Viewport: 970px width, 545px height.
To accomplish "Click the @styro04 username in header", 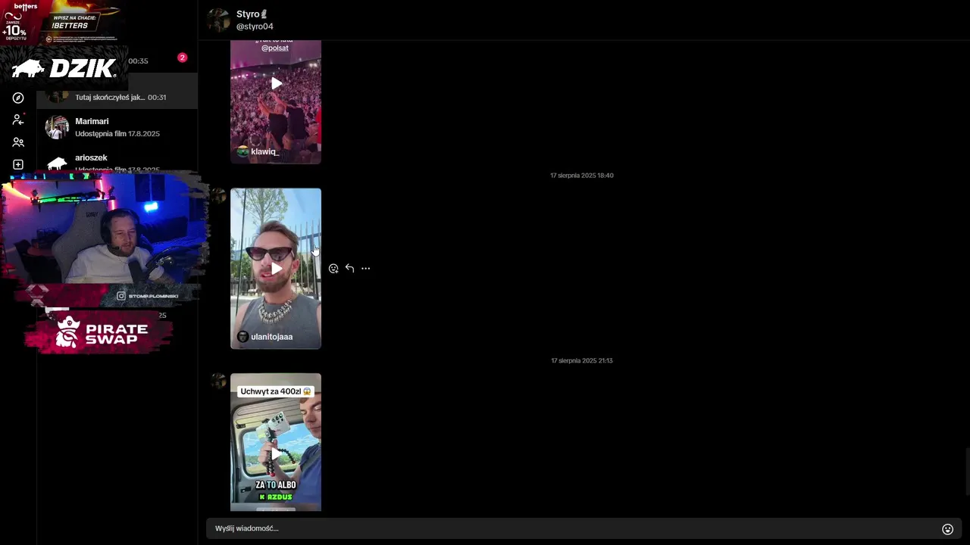I will (255, 26).
